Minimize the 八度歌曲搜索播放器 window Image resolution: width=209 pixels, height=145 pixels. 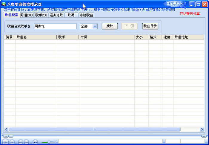tap(192, 4)
